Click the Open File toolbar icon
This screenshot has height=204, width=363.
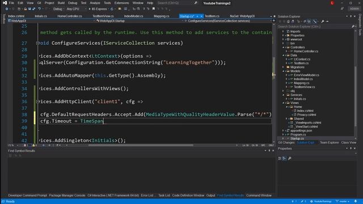coord(25,9)
